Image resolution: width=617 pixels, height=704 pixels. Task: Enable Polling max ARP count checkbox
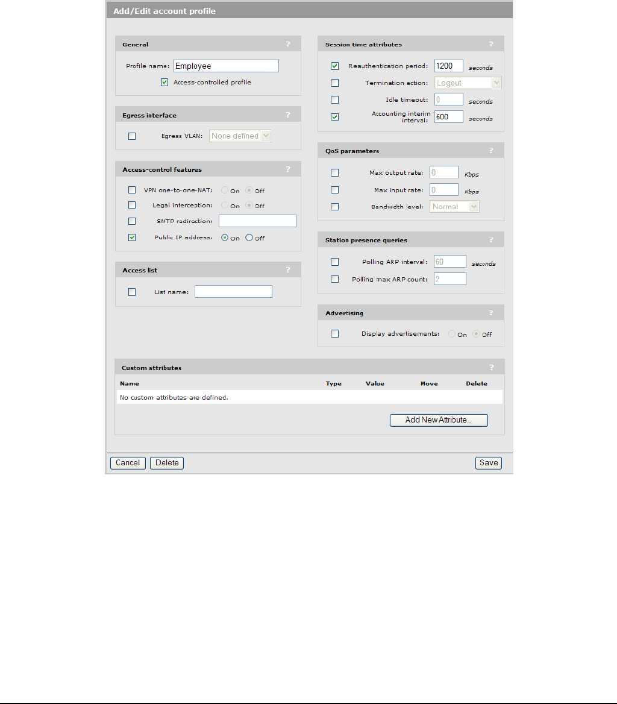(335, 279)
